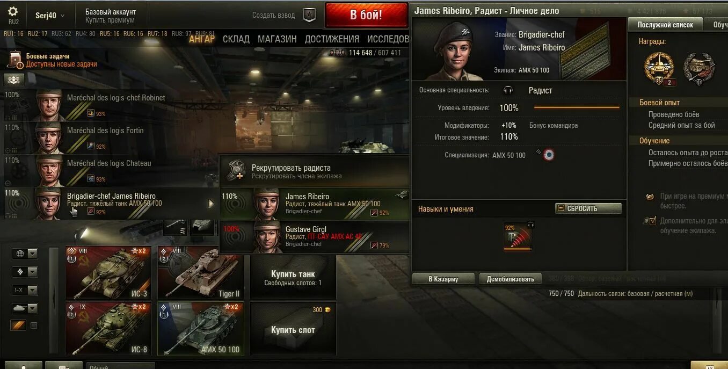Select the gold tank award medal
The height and width of the screenshot is (369, 728).
pos(659,69)
